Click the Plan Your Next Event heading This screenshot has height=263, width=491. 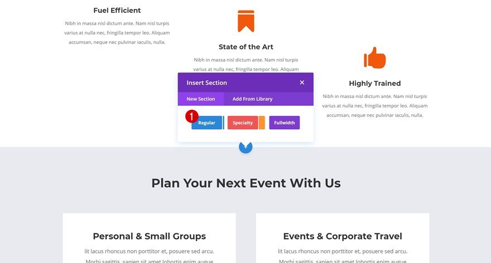point(245,183)
